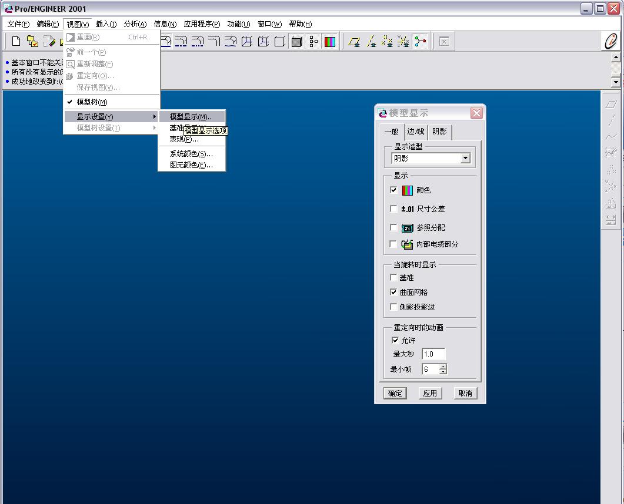
Task: Click the open folder icon with checkmark
Action: 32,41
